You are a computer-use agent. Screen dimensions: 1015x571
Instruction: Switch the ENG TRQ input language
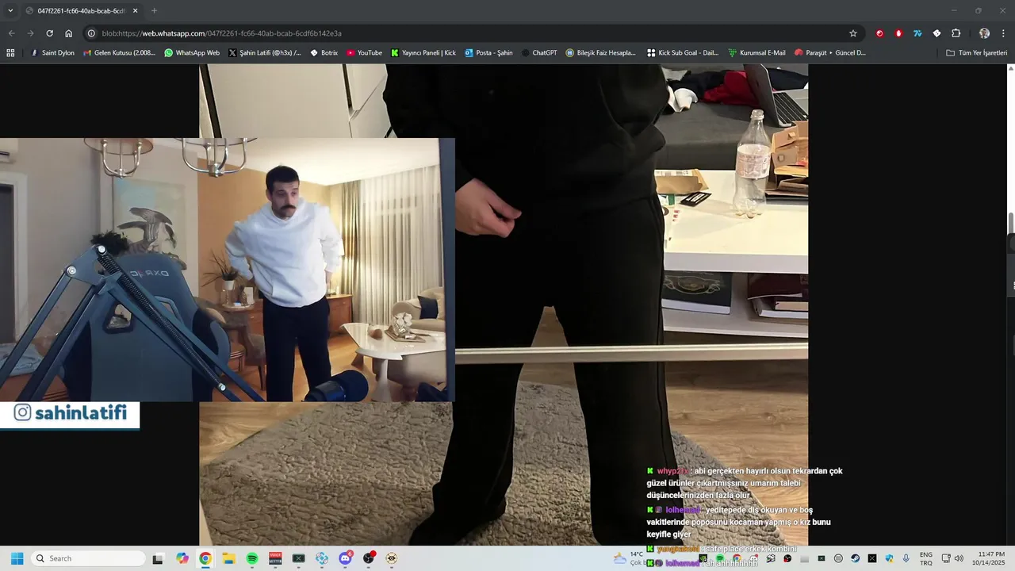pos(926,558)
